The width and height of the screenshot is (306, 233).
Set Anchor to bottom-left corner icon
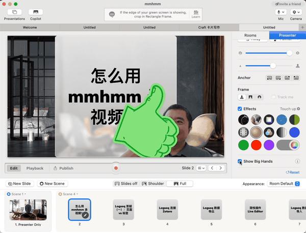coord(269,78)
